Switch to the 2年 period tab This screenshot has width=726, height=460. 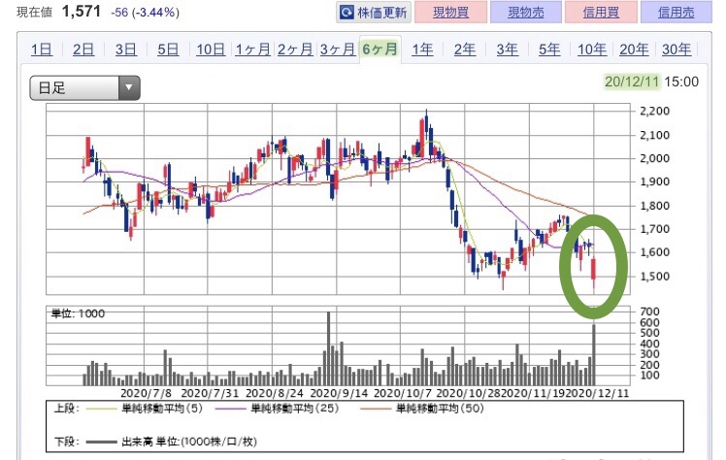point(465,49)
